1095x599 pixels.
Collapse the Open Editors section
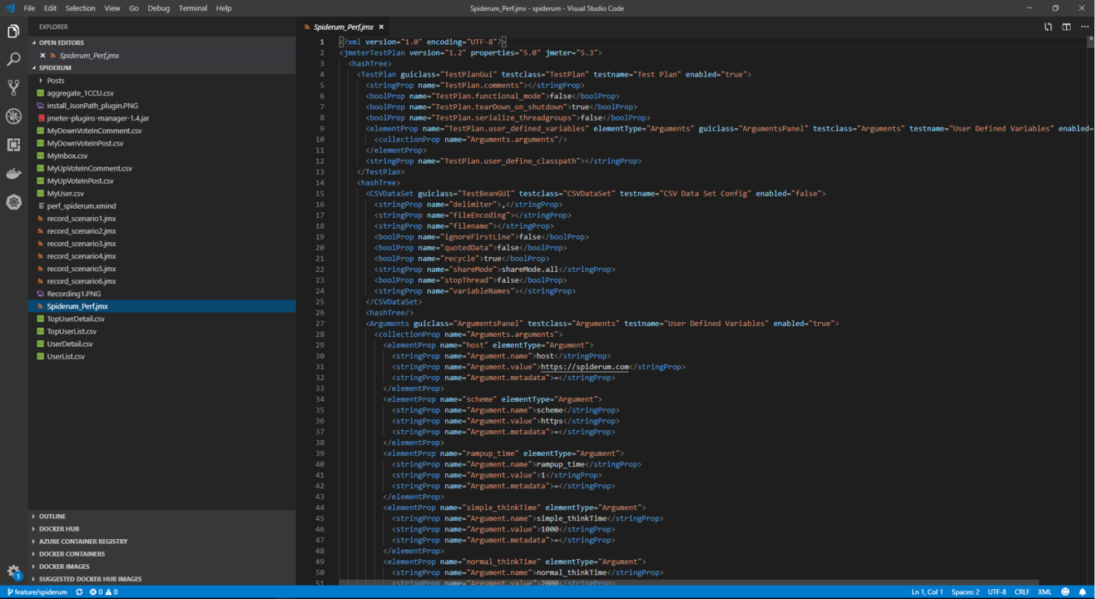coord(161,42)
